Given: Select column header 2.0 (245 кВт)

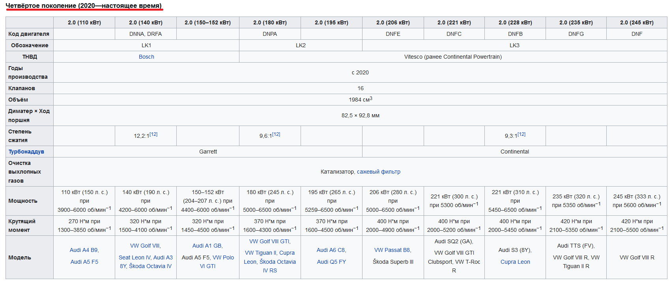Looking at the screenshot, I should point(637,22).
